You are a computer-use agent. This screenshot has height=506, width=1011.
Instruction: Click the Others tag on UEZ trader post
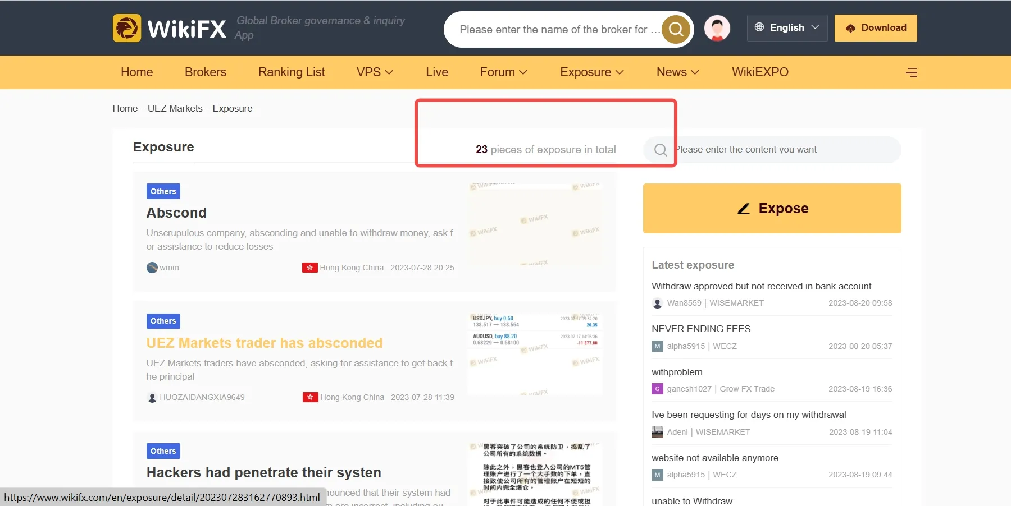pos(163,321)
